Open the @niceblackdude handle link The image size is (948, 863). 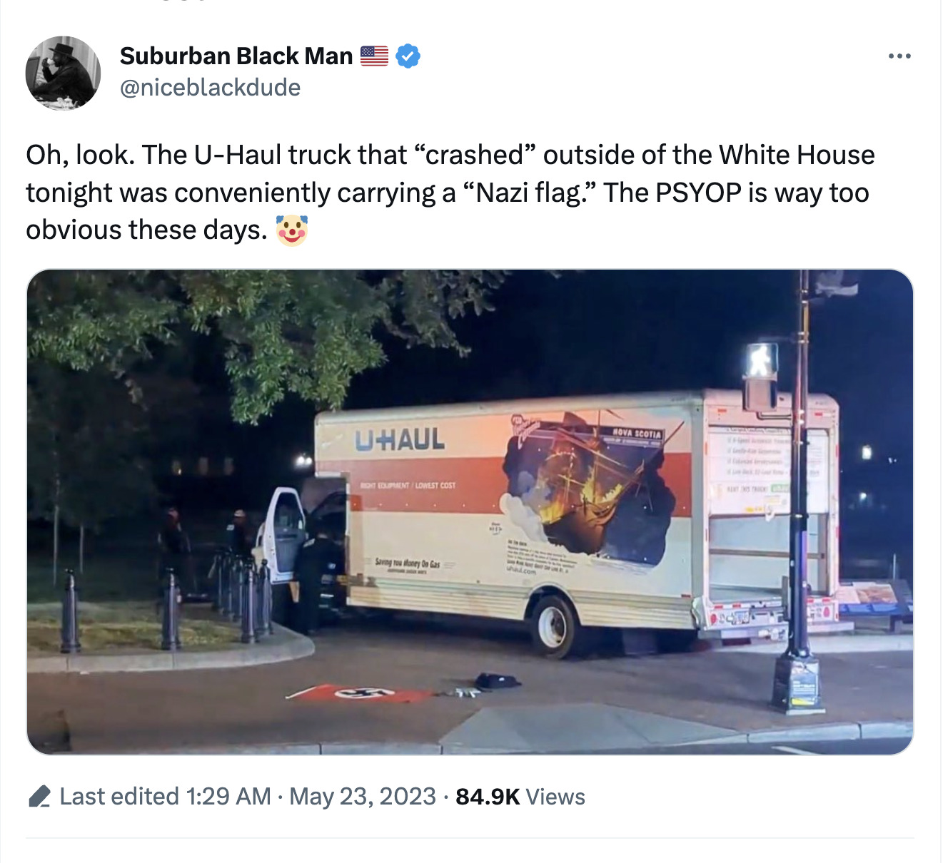click(210, 88)
